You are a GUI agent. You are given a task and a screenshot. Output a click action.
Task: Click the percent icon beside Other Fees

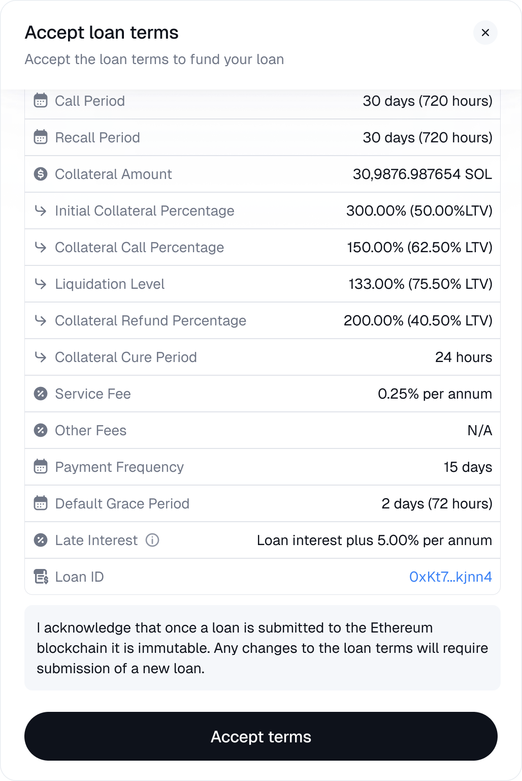pos(41,430)
